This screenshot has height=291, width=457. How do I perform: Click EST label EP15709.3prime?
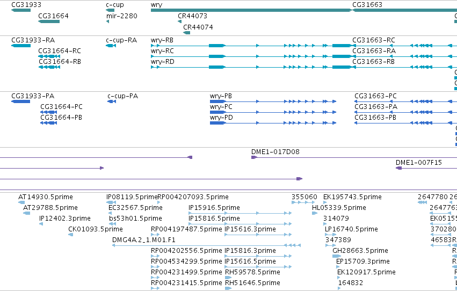(x=363, y=261)
